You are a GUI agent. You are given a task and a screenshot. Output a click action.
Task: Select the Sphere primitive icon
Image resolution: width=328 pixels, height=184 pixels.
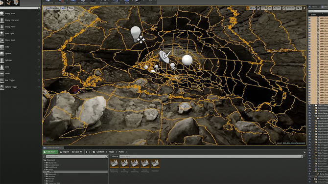[2, 54]
